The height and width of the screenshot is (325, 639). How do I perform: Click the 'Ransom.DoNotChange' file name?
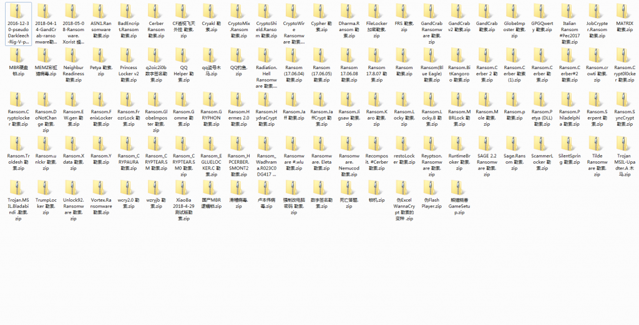tap(46, 121)
